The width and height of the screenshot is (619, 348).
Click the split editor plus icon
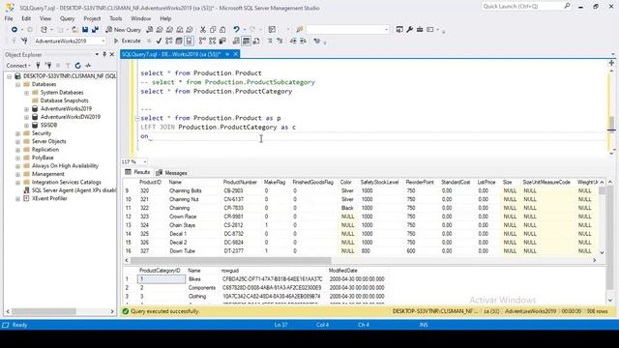pyautogui.click(x=611, y=63)
